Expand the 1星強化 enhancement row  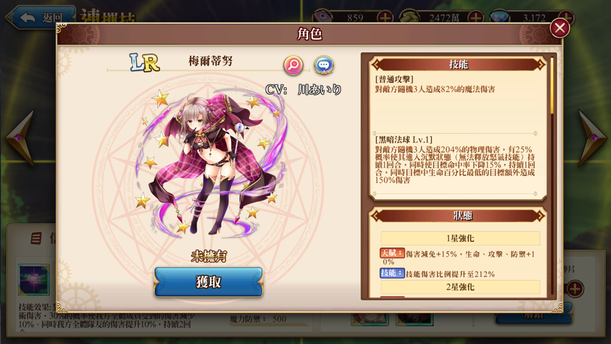pos(460,238)
